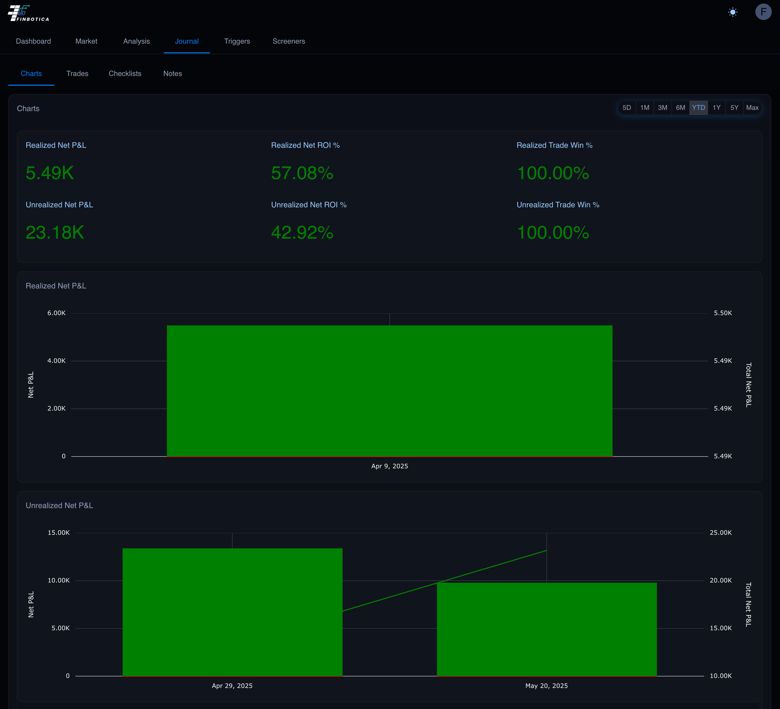This screenshot has width=780, height=709.
Task: Navigate to Screeners tab
Action: tap(289, 41)
